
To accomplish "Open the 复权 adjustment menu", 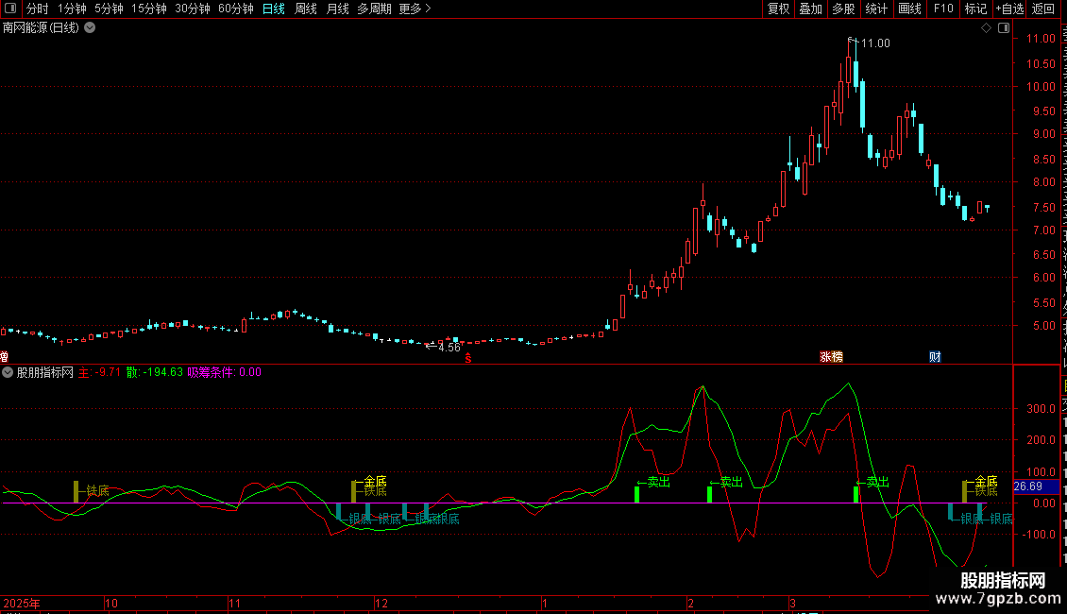I will click(x=778, y=9).
